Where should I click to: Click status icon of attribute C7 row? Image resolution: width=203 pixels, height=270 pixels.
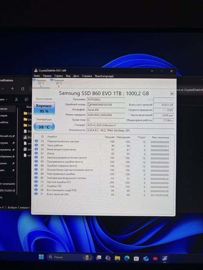(36, 186)
